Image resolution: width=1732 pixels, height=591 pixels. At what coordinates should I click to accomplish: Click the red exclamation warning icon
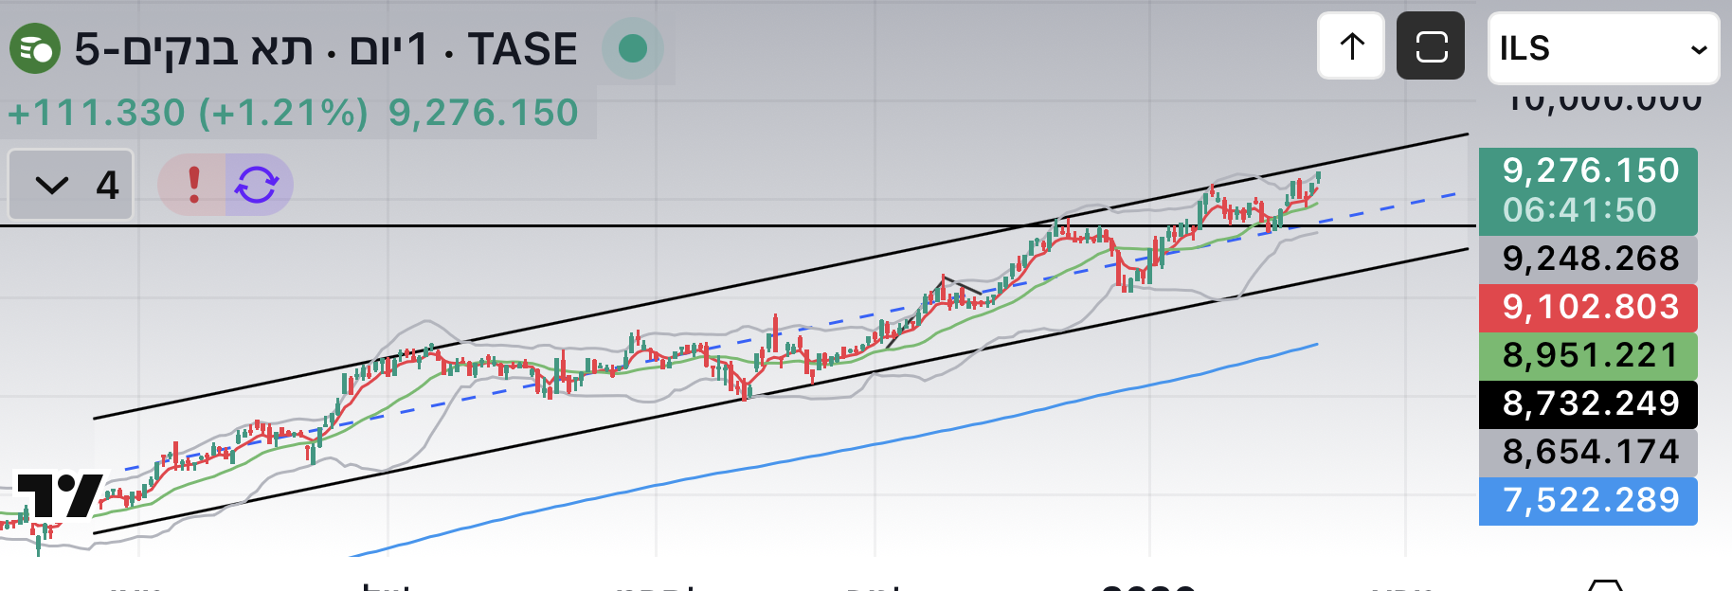point(193,185)
